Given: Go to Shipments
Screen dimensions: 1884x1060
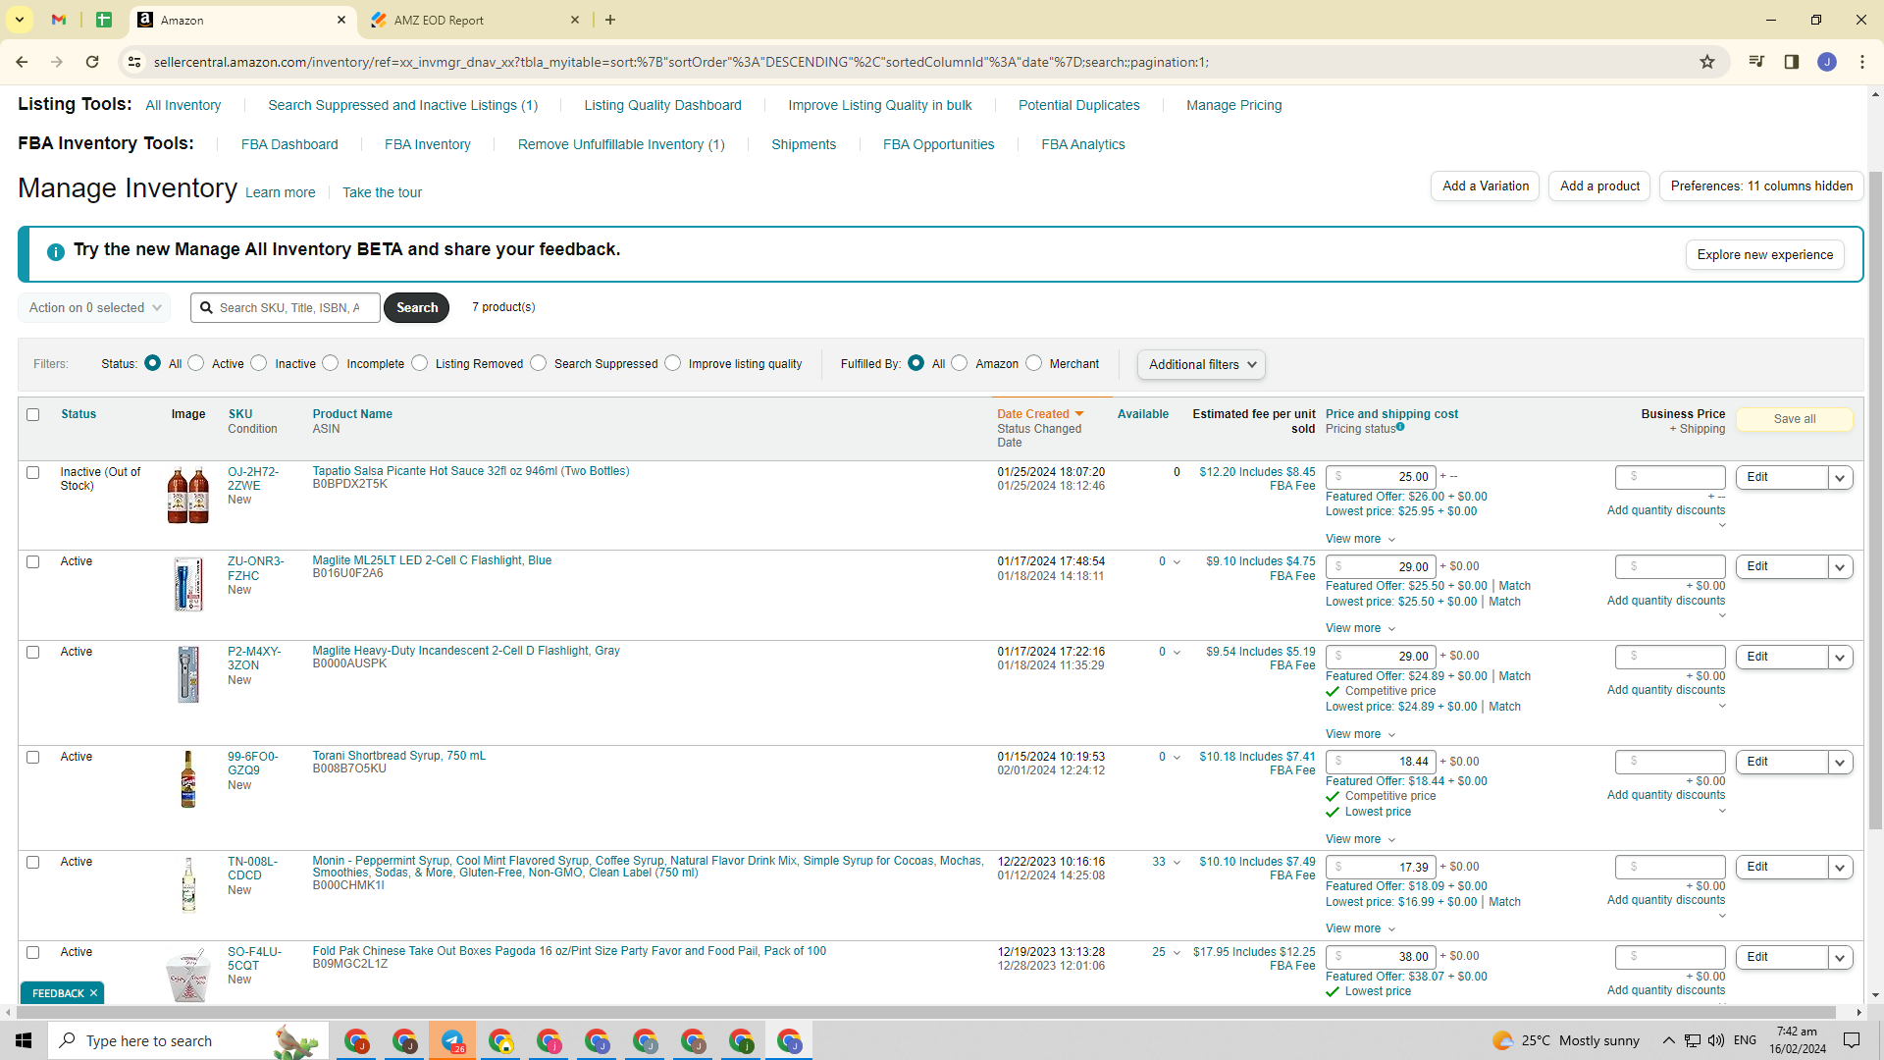Looking at the screenshot, I should coord(804,144).
